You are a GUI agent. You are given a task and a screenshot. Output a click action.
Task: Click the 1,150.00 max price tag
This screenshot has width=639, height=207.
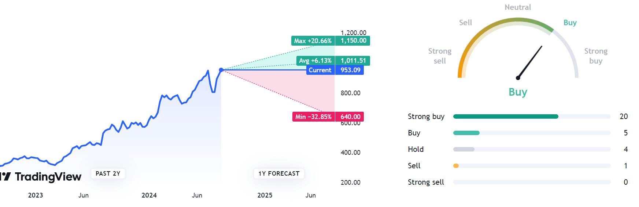click(353, 41)
